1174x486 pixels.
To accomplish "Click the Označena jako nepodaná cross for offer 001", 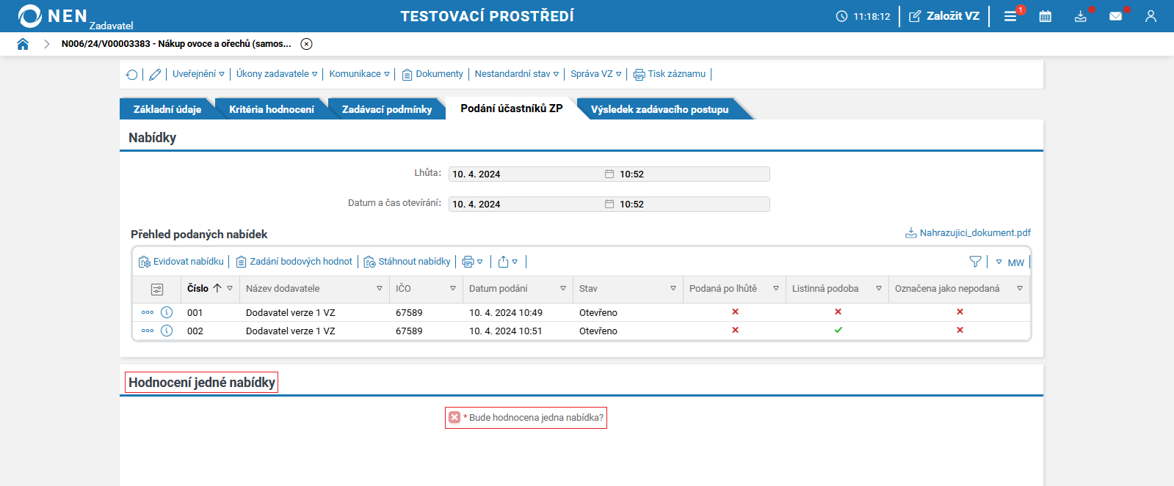I will pyautogui.click(x=960, y=312).
